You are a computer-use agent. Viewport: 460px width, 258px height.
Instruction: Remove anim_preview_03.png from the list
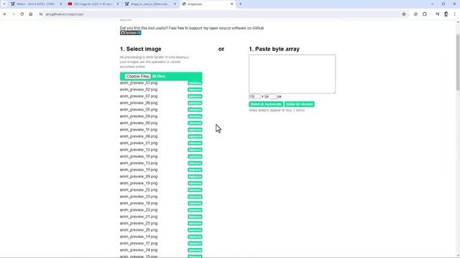pos(195,83)
